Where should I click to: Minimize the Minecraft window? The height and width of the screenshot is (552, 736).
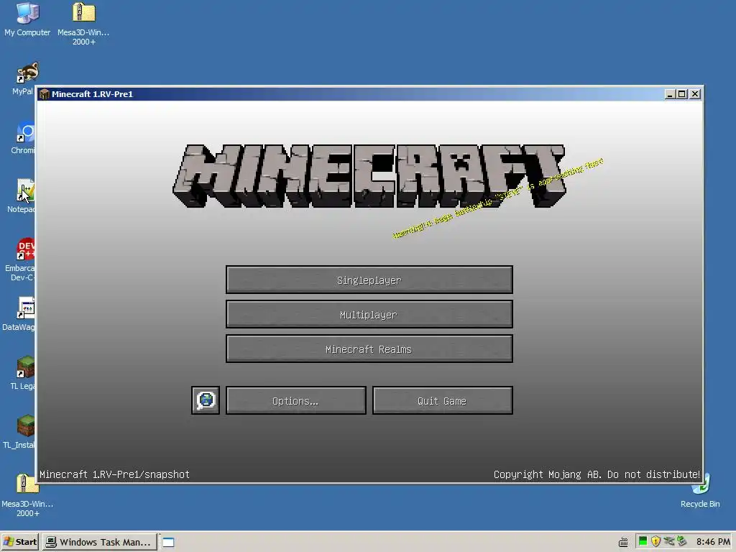[670, 94]
